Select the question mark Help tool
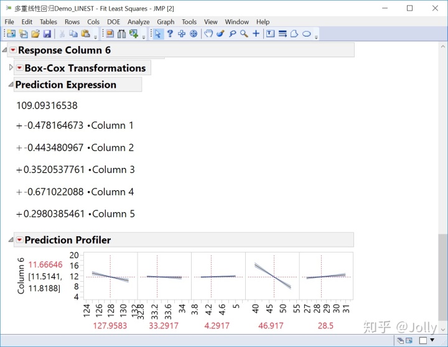The width and height of the screenshot is (448, 347). [x=170, y=34]
